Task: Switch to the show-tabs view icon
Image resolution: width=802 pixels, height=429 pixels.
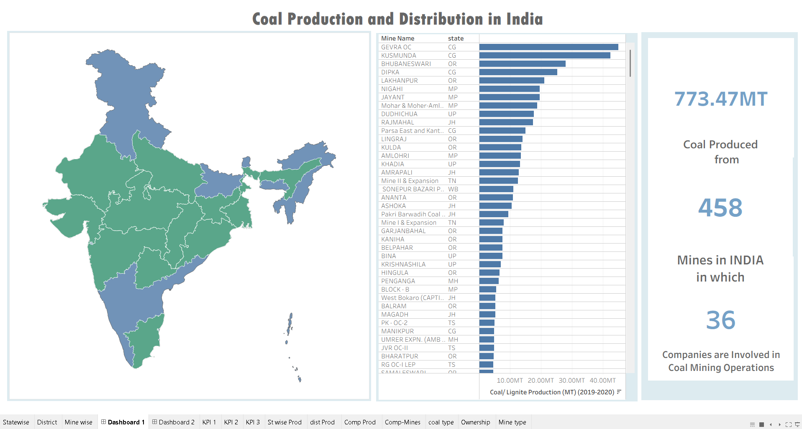Action: pyautogui.click(x=762, y=424)
